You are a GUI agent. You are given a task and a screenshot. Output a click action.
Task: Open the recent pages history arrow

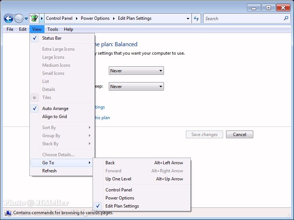pyautogui.click(x=26, y=19)
